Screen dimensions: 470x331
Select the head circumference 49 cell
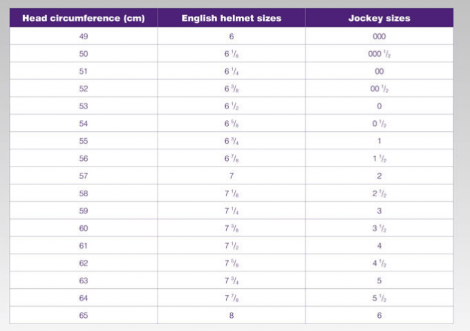84,36
